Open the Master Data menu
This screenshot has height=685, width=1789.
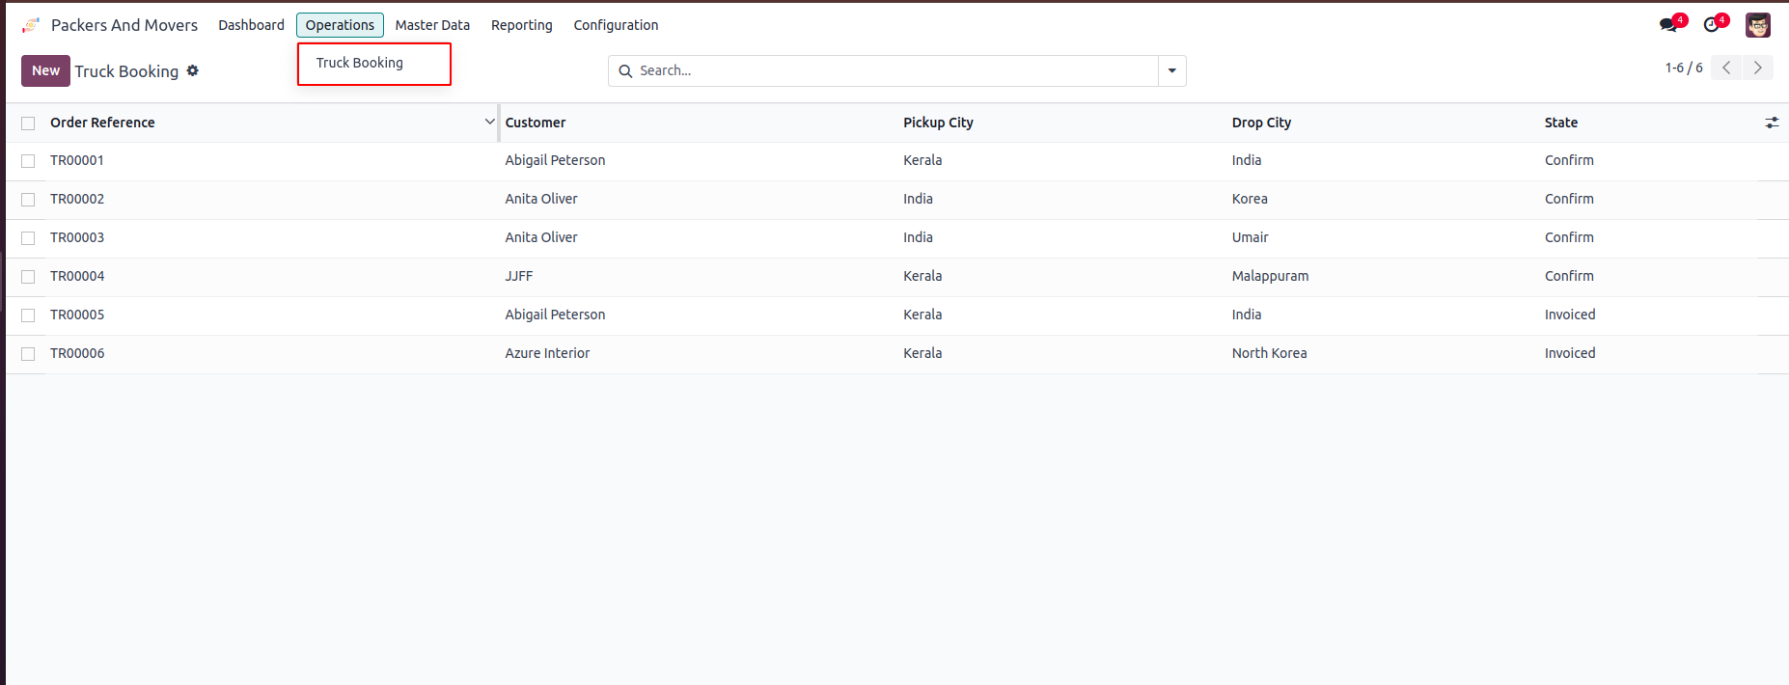tap(432, 25)
